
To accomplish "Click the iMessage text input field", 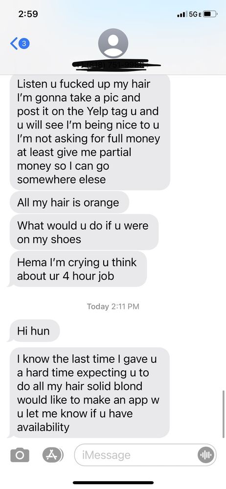I will [x=145, y=455].
